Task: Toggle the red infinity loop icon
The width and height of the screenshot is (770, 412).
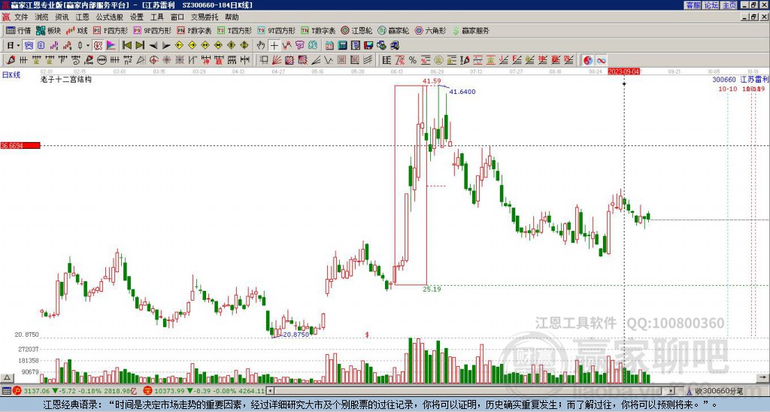Action: (601, 60)
